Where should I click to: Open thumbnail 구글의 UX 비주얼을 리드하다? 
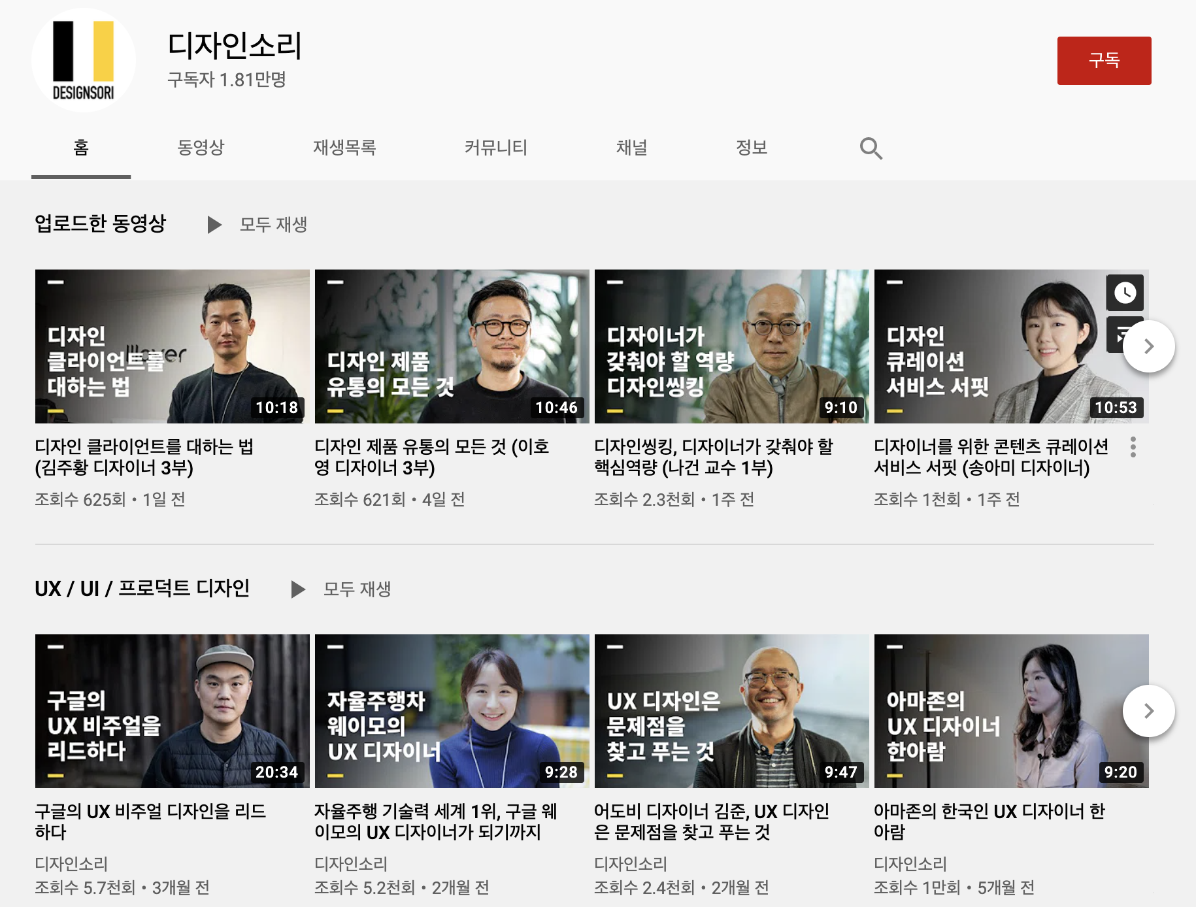coord(173,711)
